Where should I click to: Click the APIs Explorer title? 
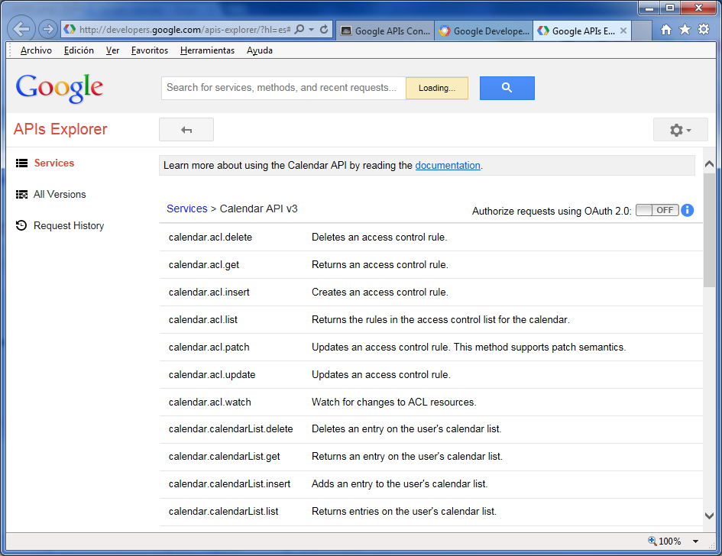(60, 129)
